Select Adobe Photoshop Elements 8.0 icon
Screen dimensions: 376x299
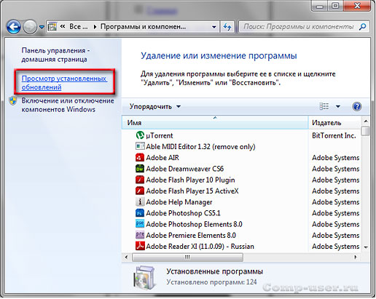(140, 224)
